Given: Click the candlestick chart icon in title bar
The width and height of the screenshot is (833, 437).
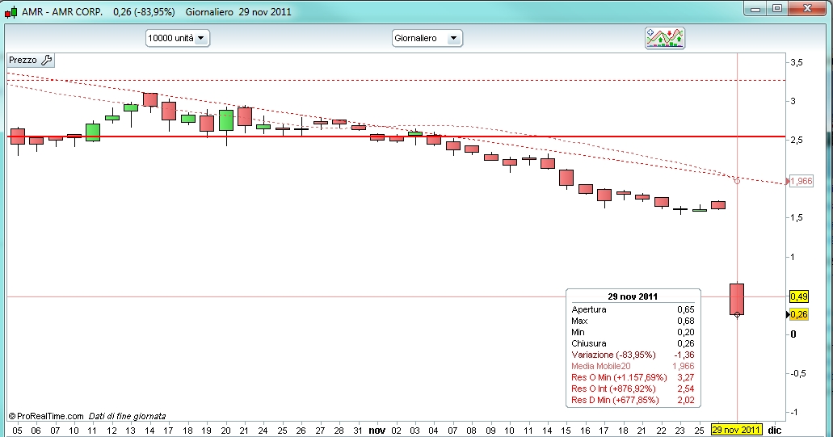Looking at the screenshot, I should pyautogui.click(x=11, y=11).
